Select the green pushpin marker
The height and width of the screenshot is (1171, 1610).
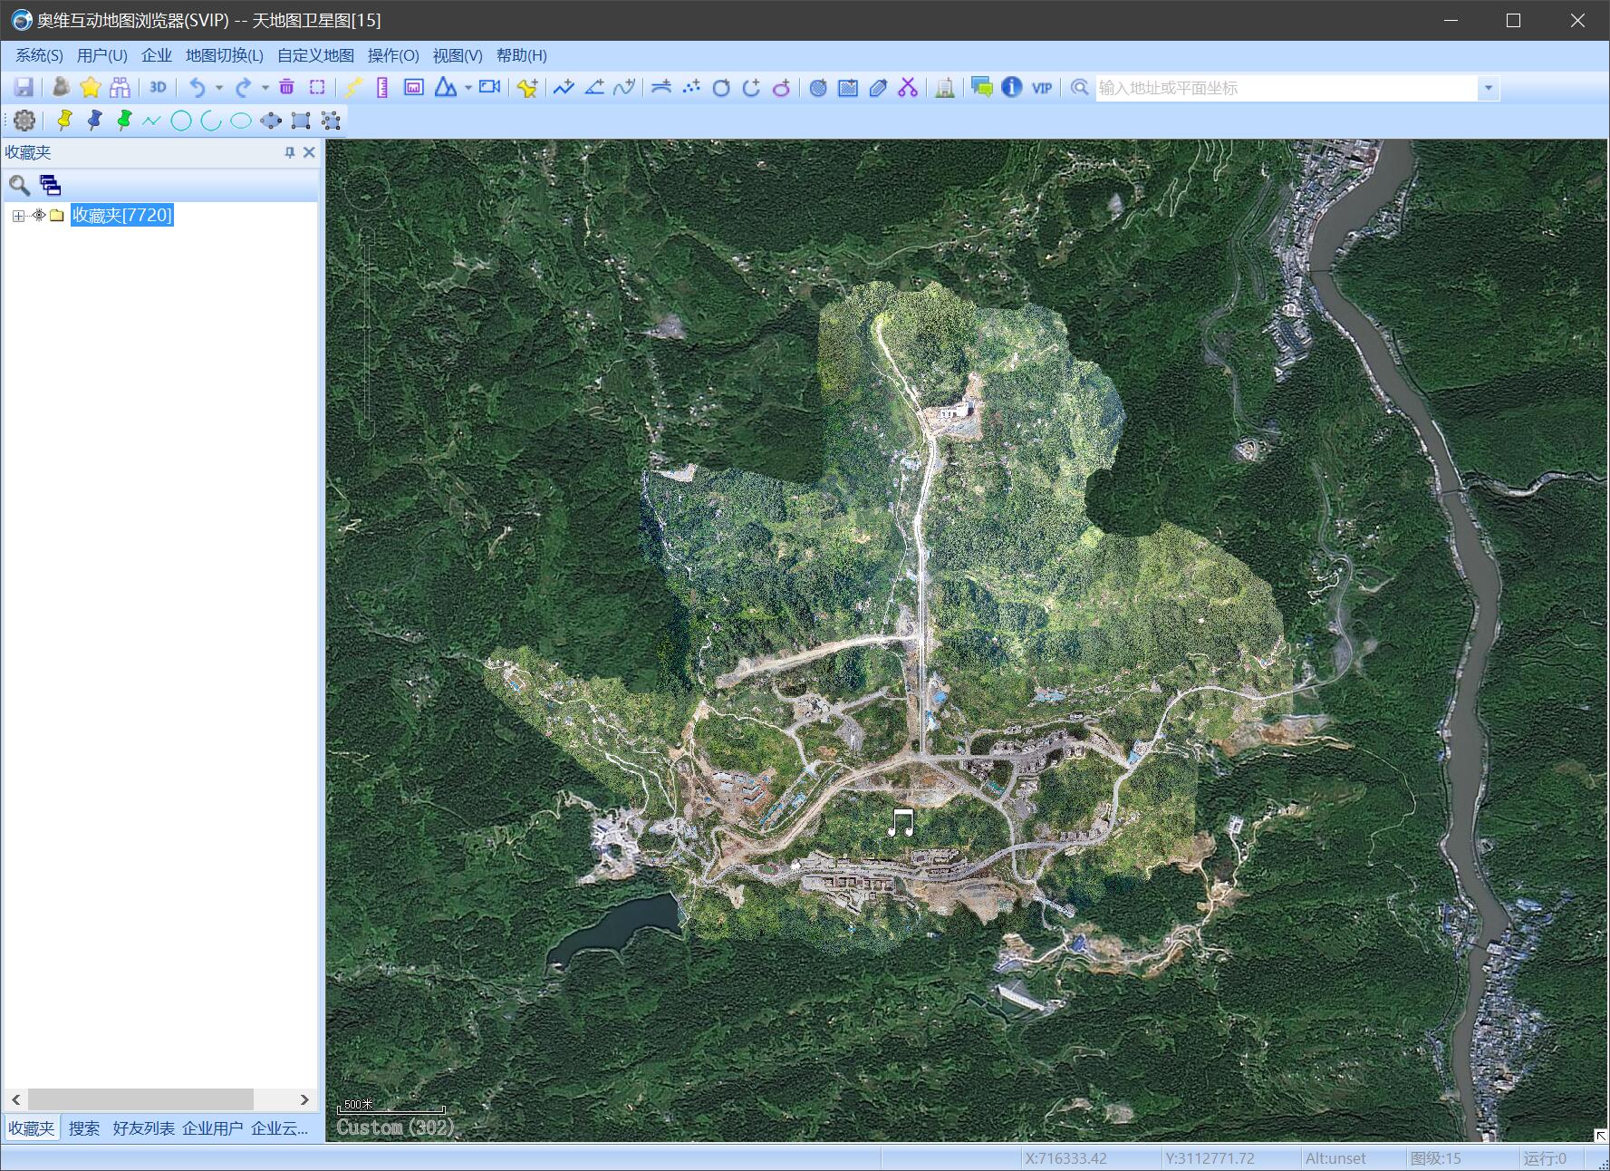click(x=123, y=120)
